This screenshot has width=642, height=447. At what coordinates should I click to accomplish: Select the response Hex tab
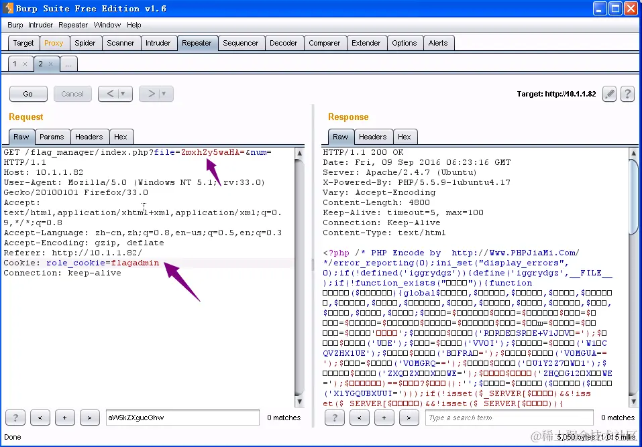click(x=404, y=137)
